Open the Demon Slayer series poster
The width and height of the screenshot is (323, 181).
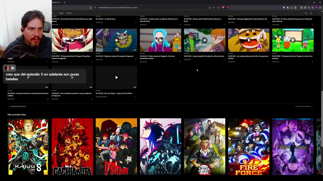(x=205, y=147)
